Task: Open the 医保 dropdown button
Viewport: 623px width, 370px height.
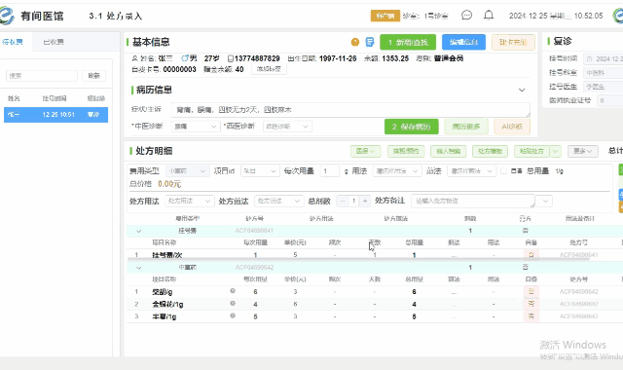Action: (x=366, y=151)
